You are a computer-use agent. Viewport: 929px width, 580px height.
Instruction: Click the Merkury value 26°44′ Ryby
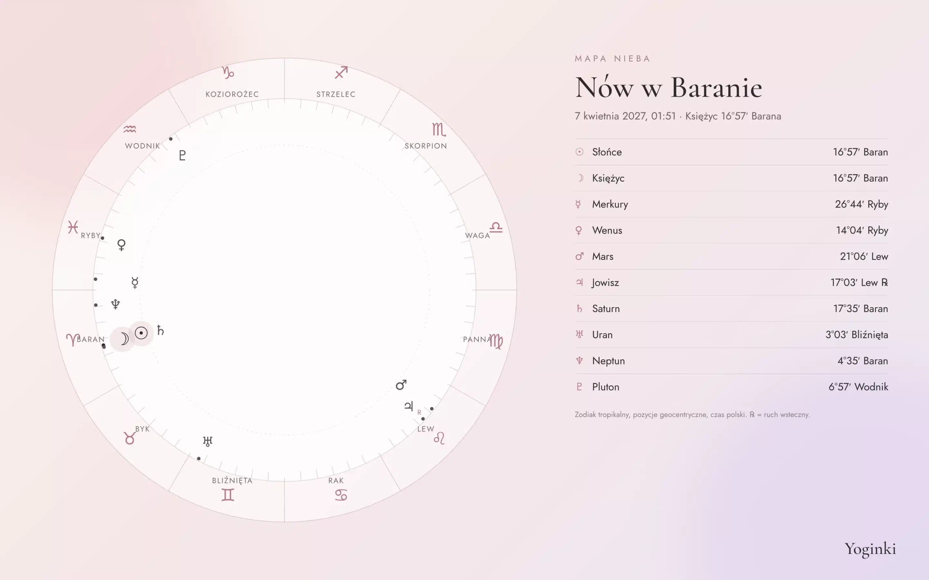(x=862, y=204)
